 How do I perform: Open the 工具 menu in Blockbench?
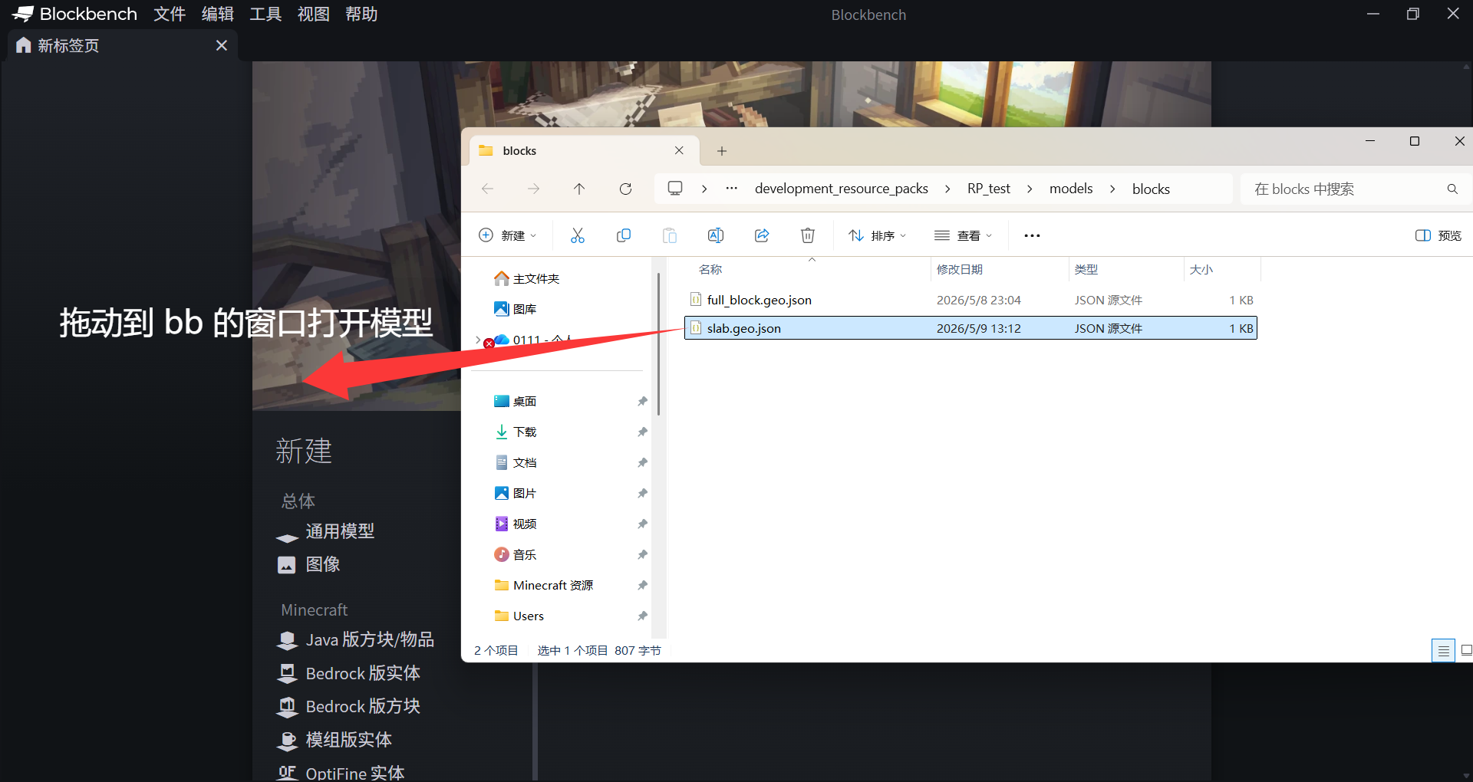point(265,14)
